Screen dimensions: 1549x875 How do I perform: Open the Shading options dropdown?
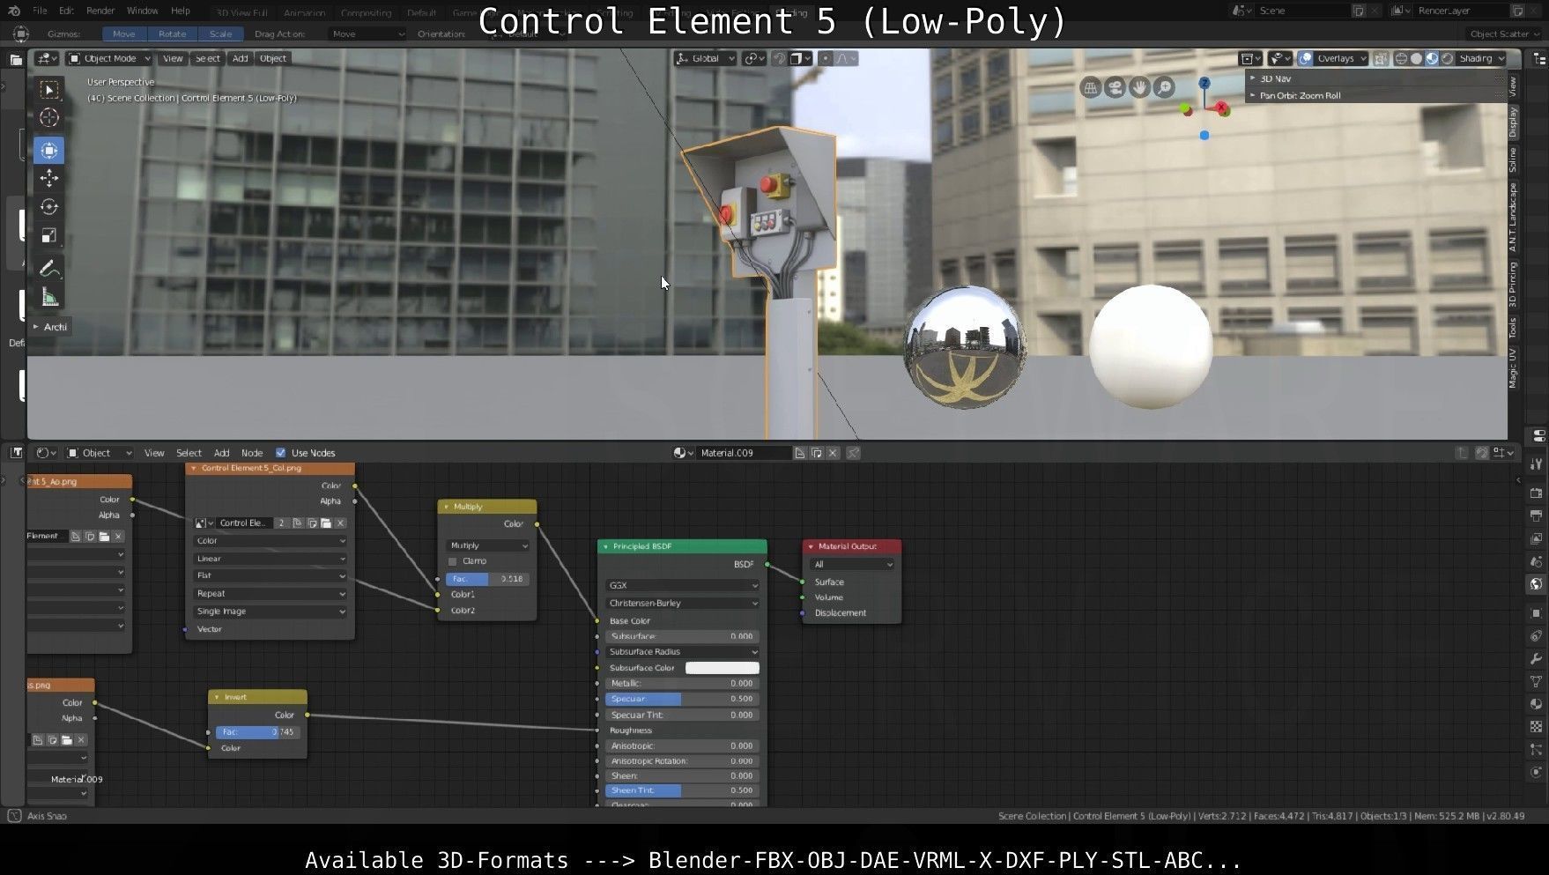click(x=1482, y=58)
